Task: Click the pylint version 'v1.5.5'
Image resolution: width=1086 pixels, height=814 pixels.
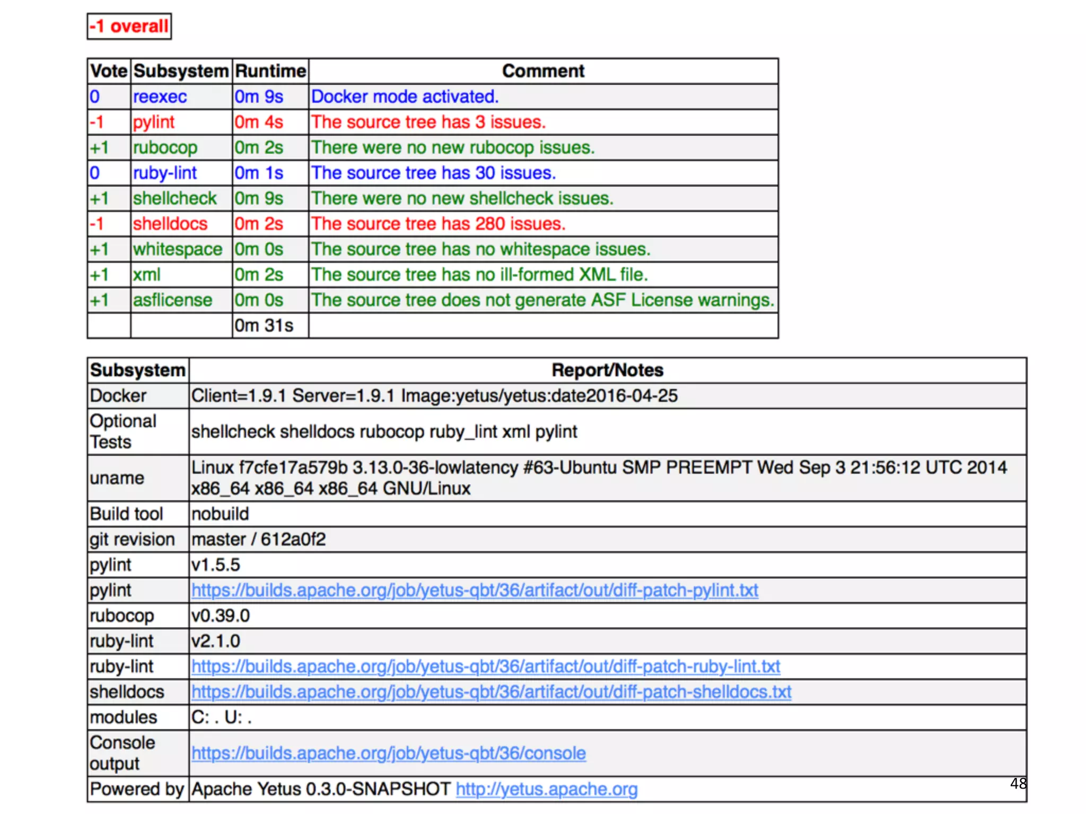Action: pos(216,565)
